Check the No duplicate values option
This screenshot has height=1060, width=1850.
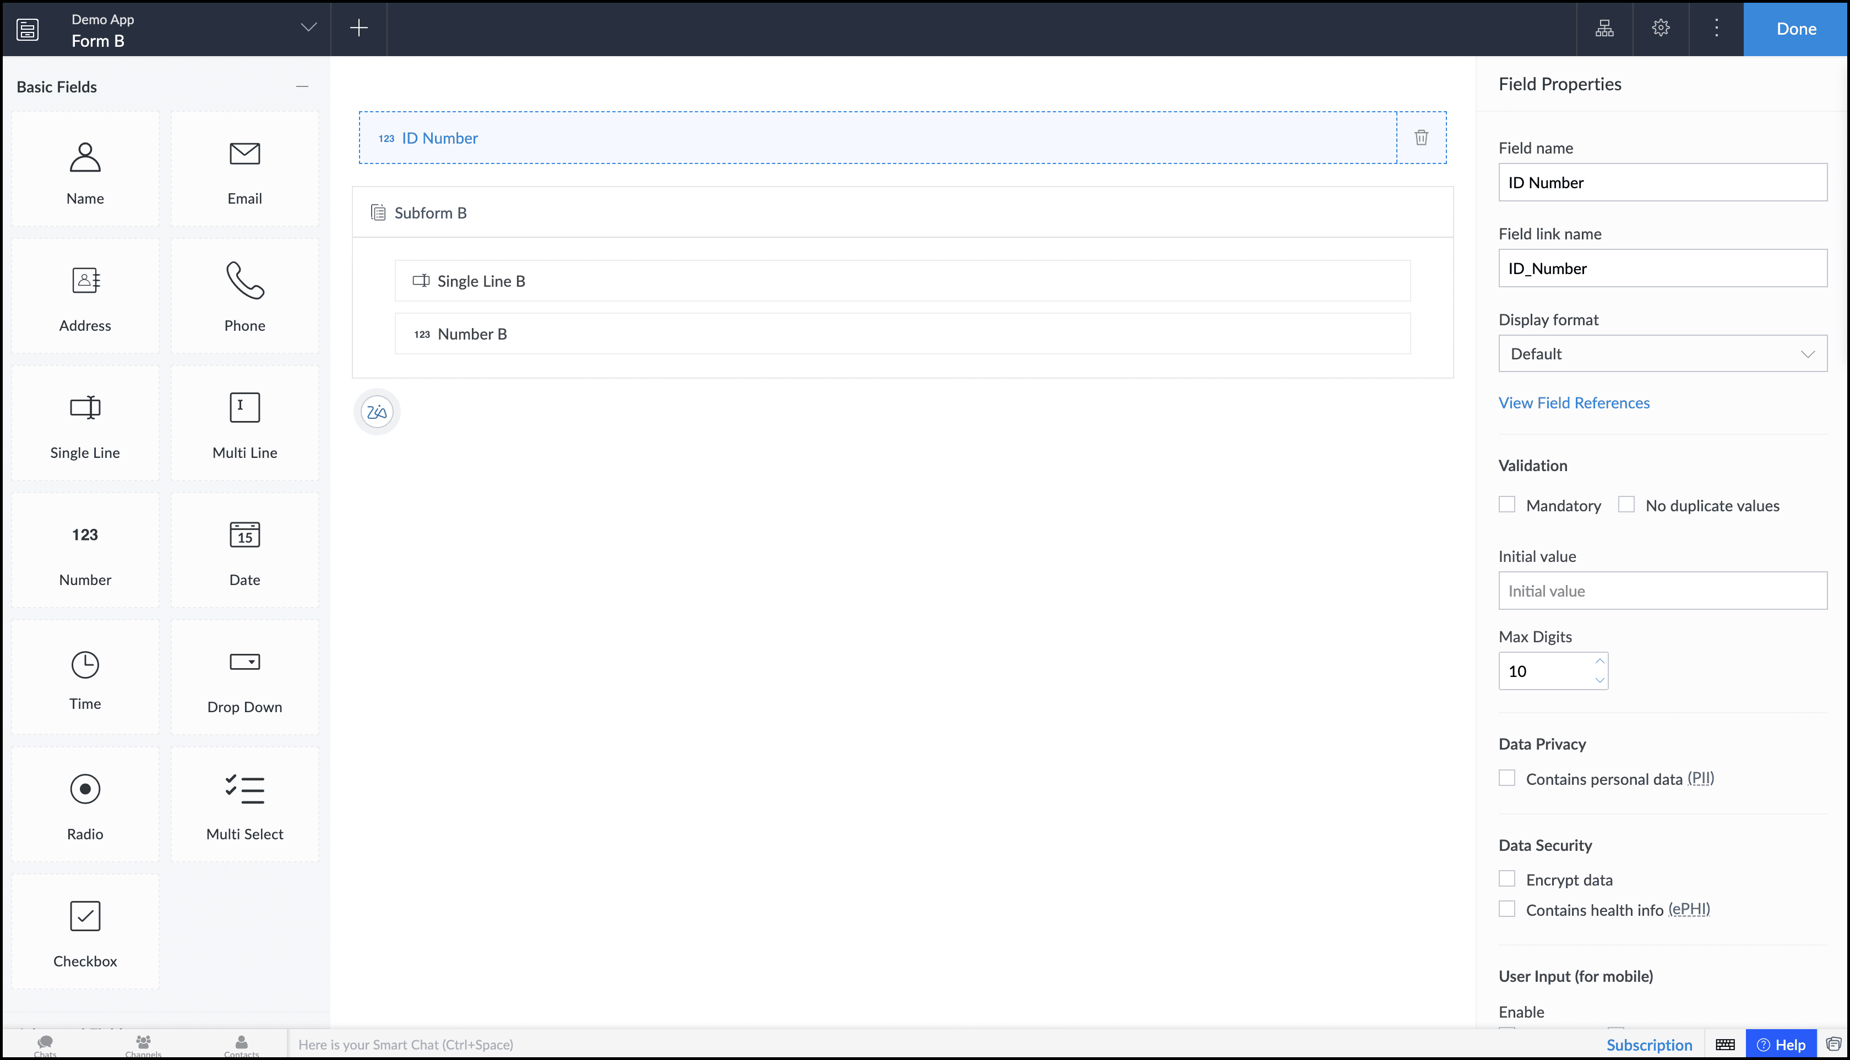1626,505
